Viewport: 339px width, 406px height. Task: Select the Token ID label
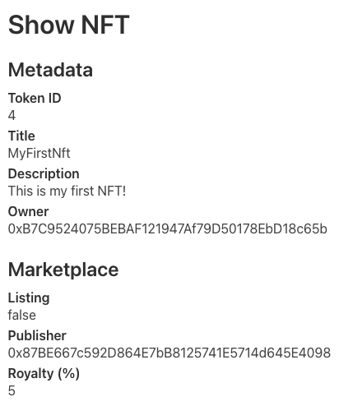click(x=35, y=98)
